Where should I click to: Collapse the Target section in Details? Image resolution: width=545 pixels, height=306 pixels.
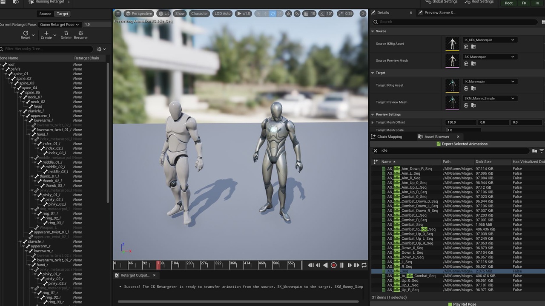[x=373, y=73]
